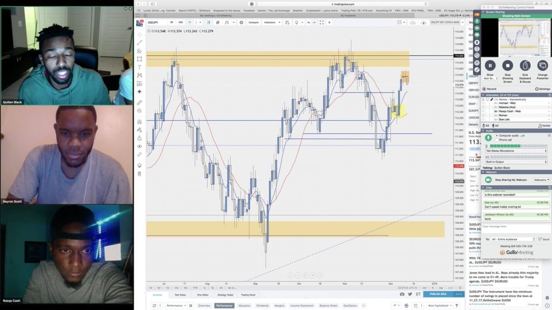552x310 pixels.
Task: Open Show Main Screen selector
Action: click(x=491, y=79)
